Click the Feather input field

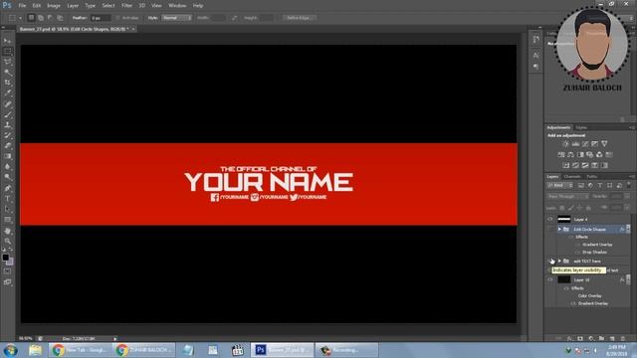[101, 18]
